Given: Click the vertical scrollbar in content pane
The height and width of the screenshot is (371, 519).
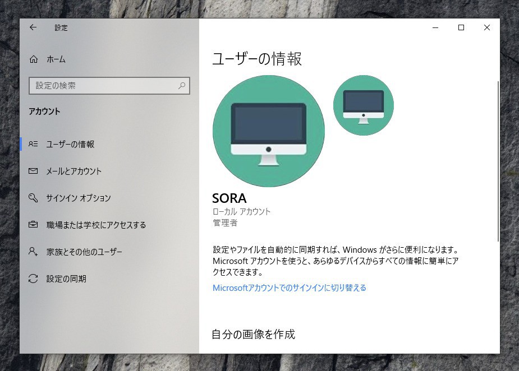Looking at the screenshot, I should (x=498, y=161).
